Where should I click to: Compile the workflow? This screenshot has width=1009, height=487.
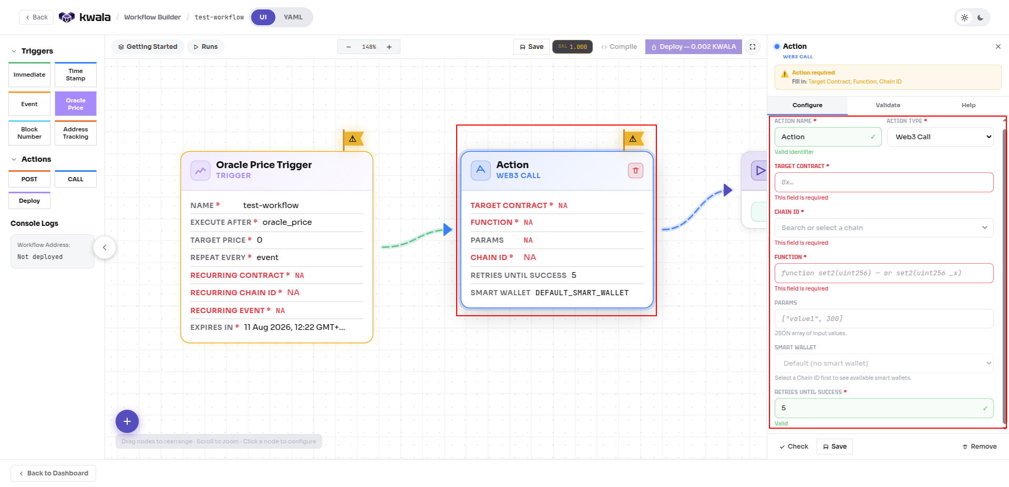[x=619, y=47]
